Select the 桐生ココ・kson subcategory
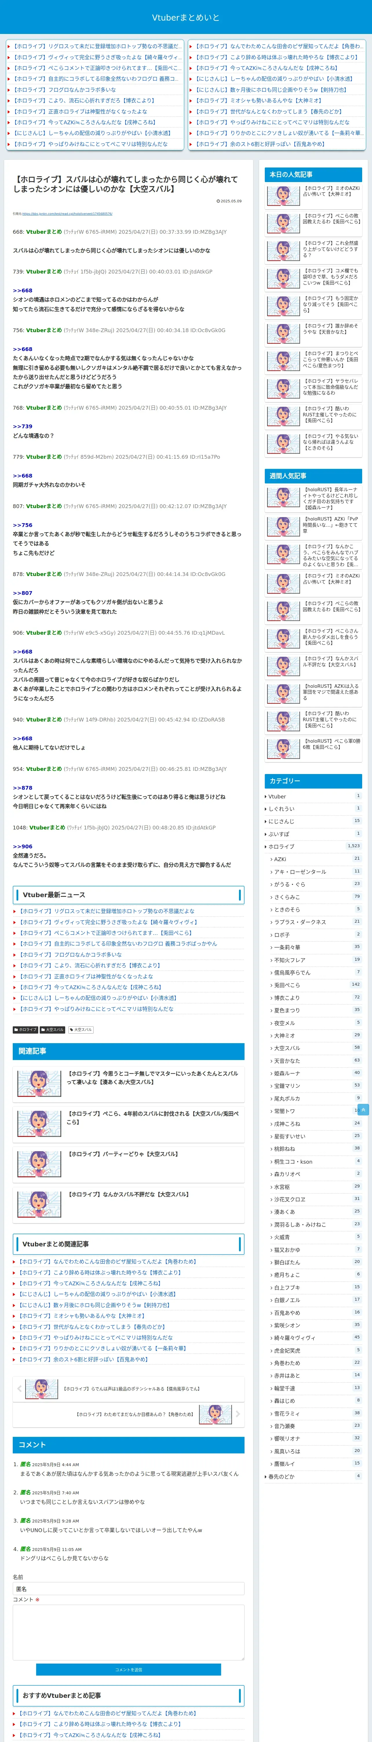Viewport: 372px width, 1742px height. [x=316, y=1162]
